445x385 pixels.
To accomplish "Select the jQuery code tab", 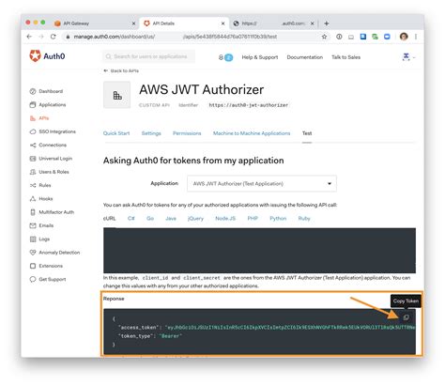I will [195, 219].
